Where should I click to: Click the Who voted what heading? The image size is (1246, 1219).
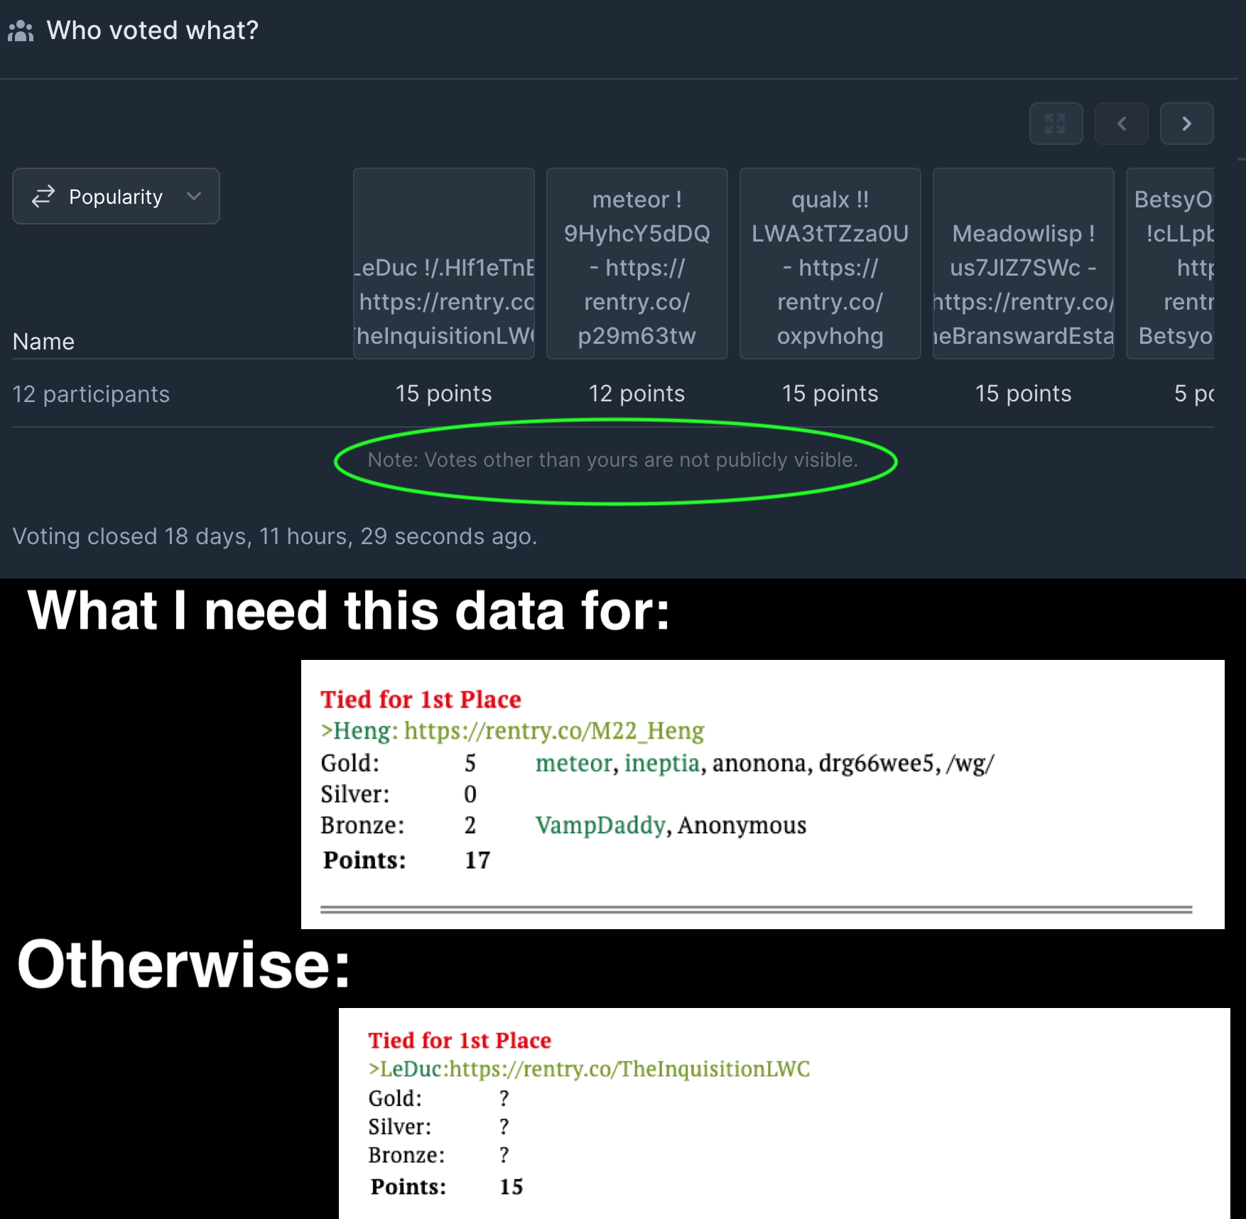[153, 31]
